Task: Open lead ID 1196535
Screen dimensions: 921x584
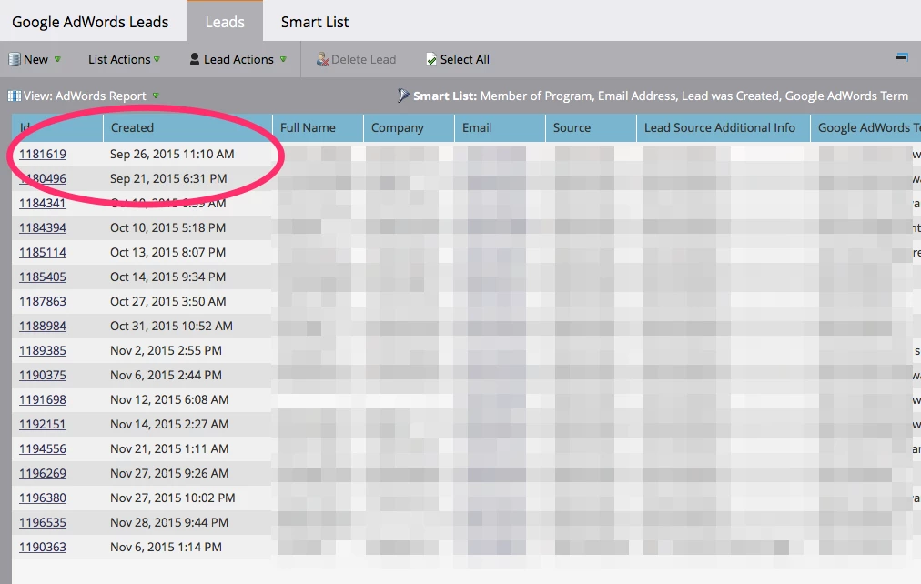Action: (42, 524)
